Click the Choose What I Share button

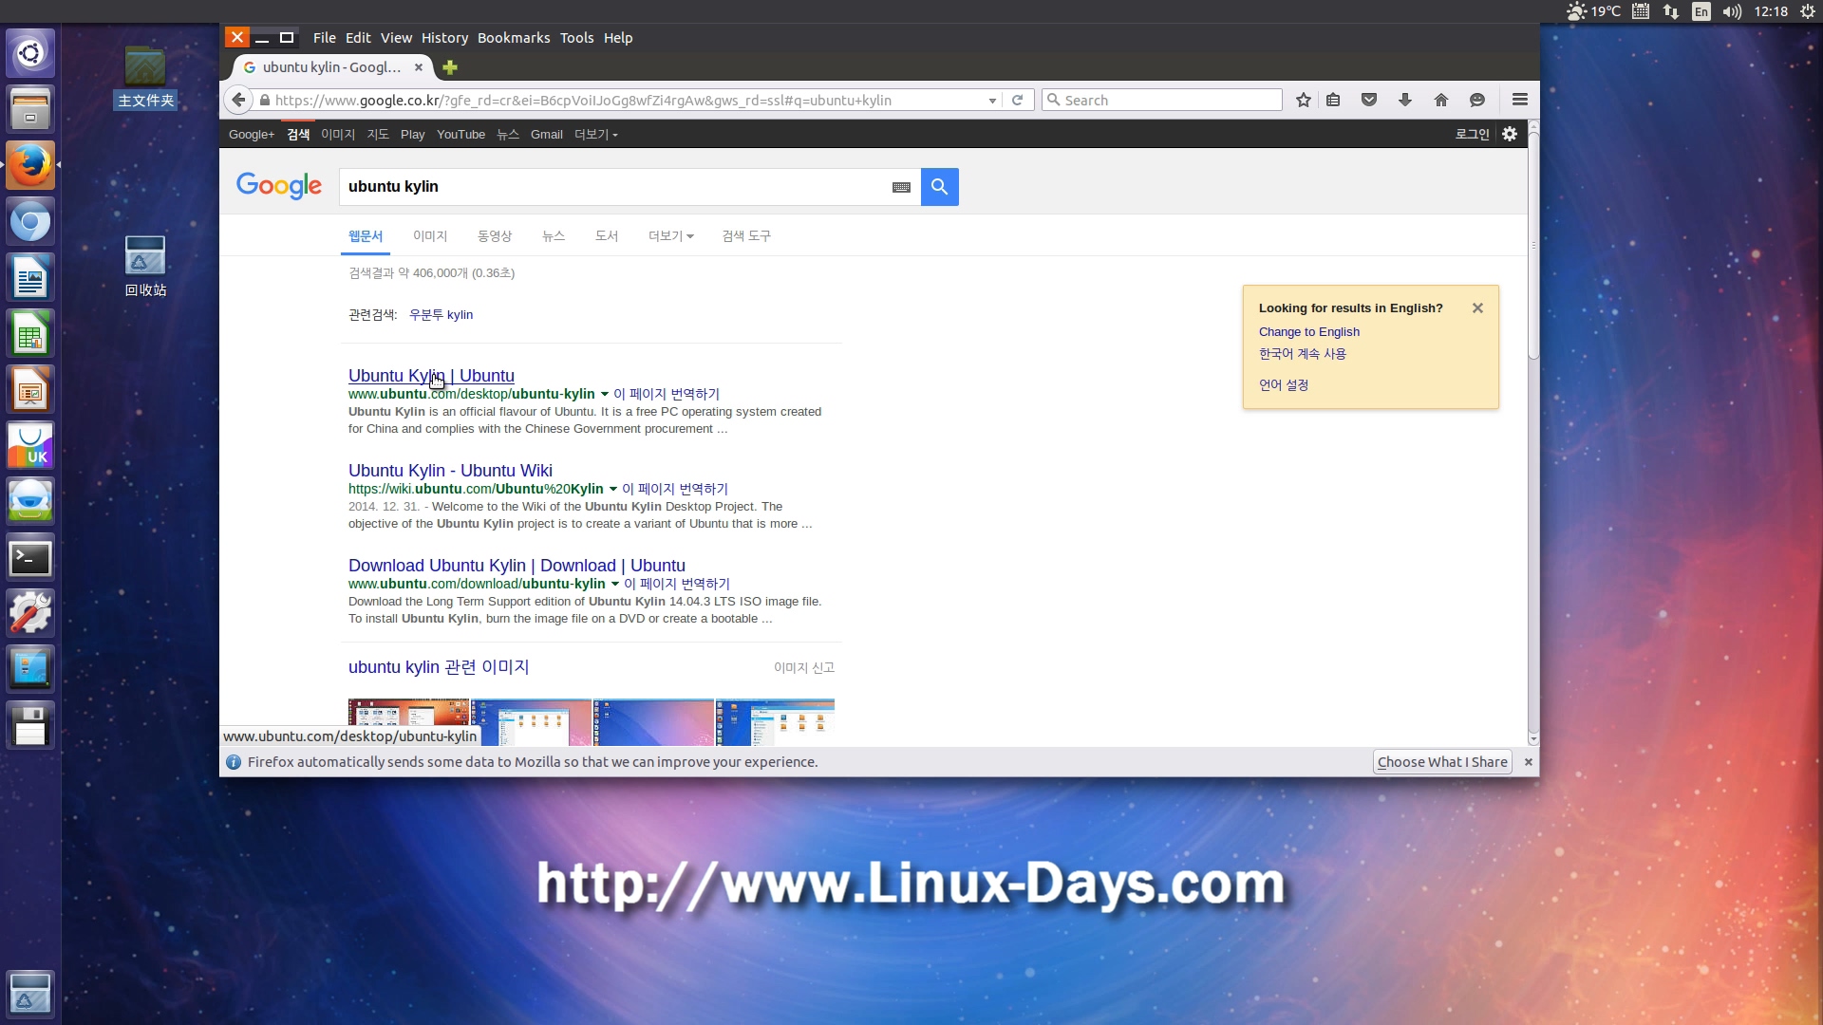tap(1442, 762)
